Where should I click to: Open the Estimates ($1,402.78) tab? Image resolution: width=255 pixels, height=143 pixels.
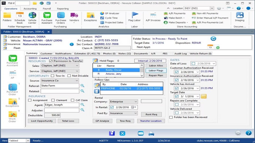[x=87, y=53]
